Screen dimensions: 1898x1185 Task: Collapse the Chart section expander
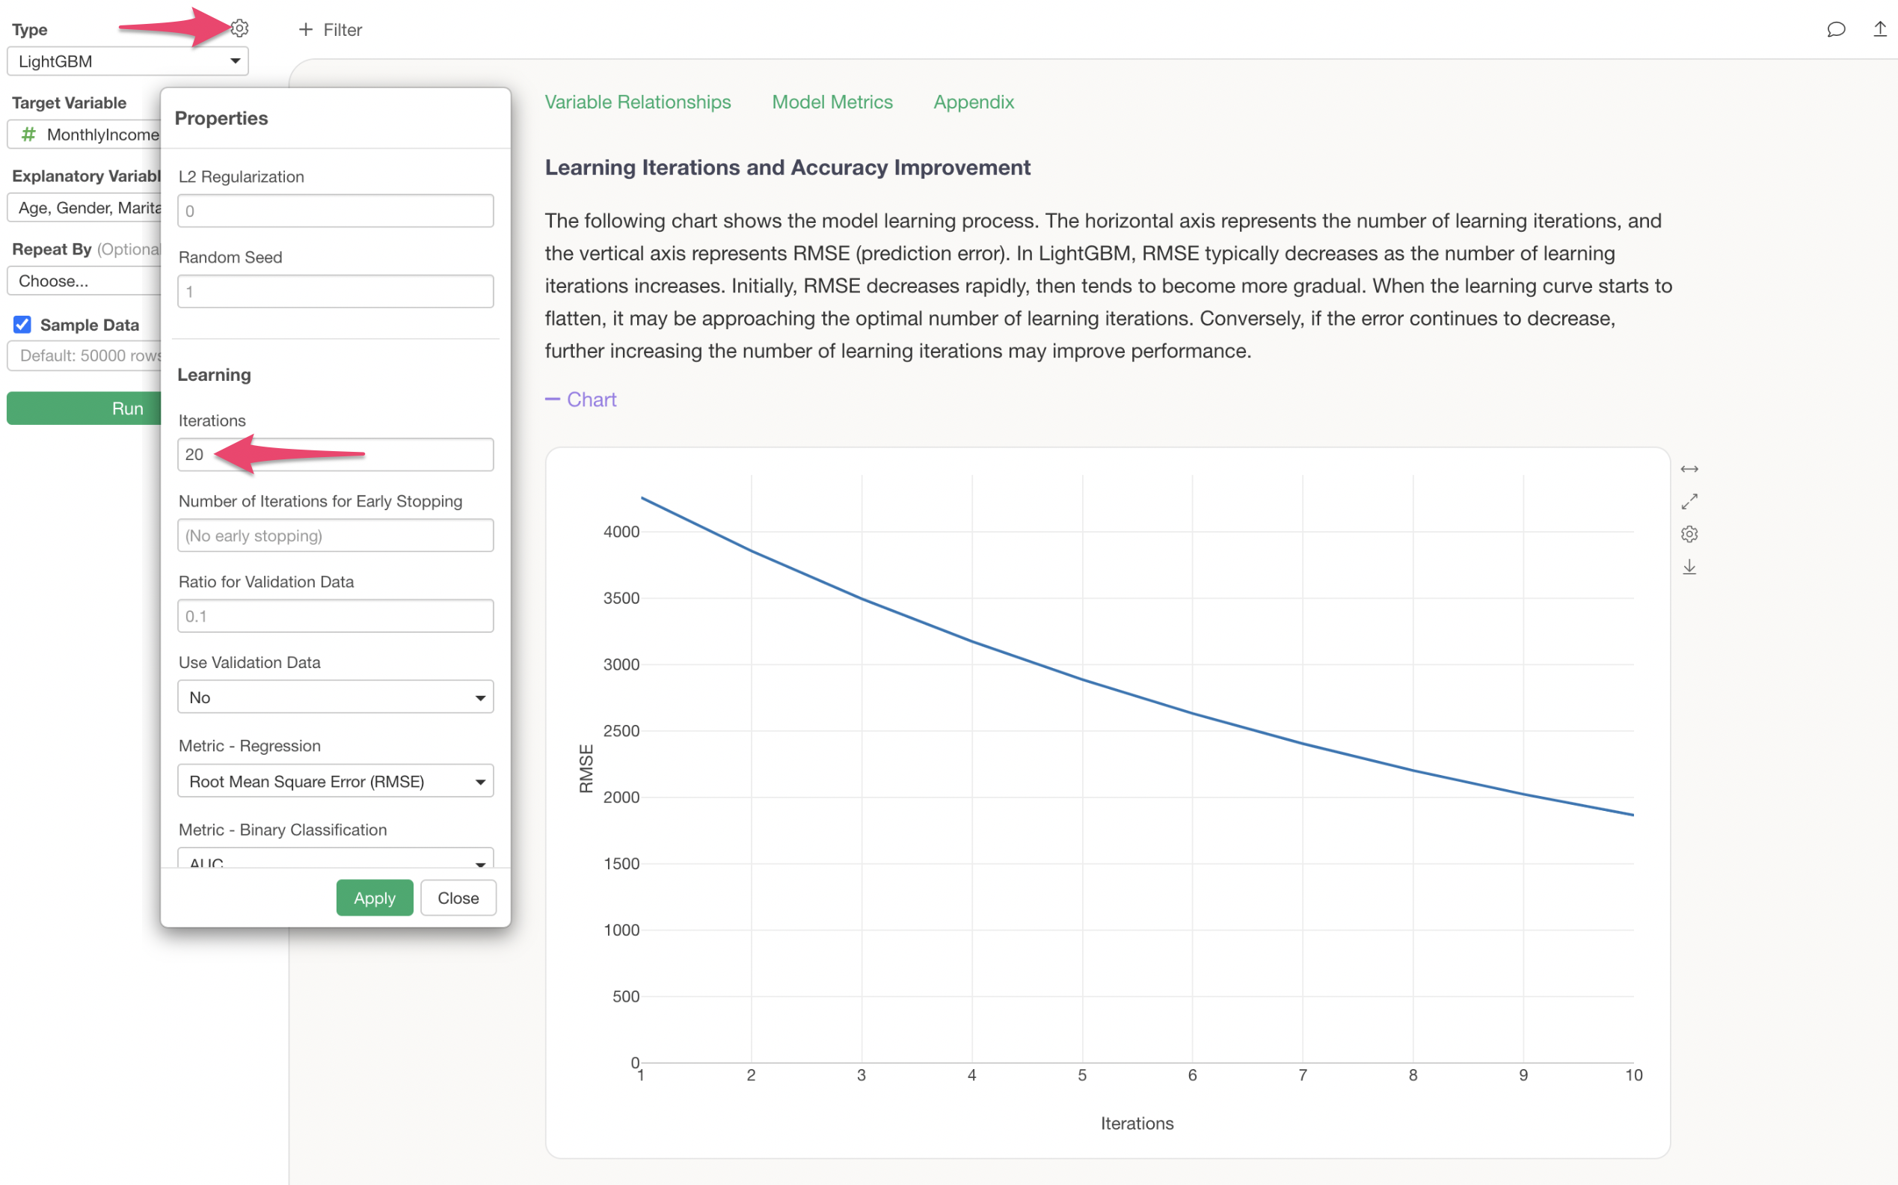(x=580, y=399)
